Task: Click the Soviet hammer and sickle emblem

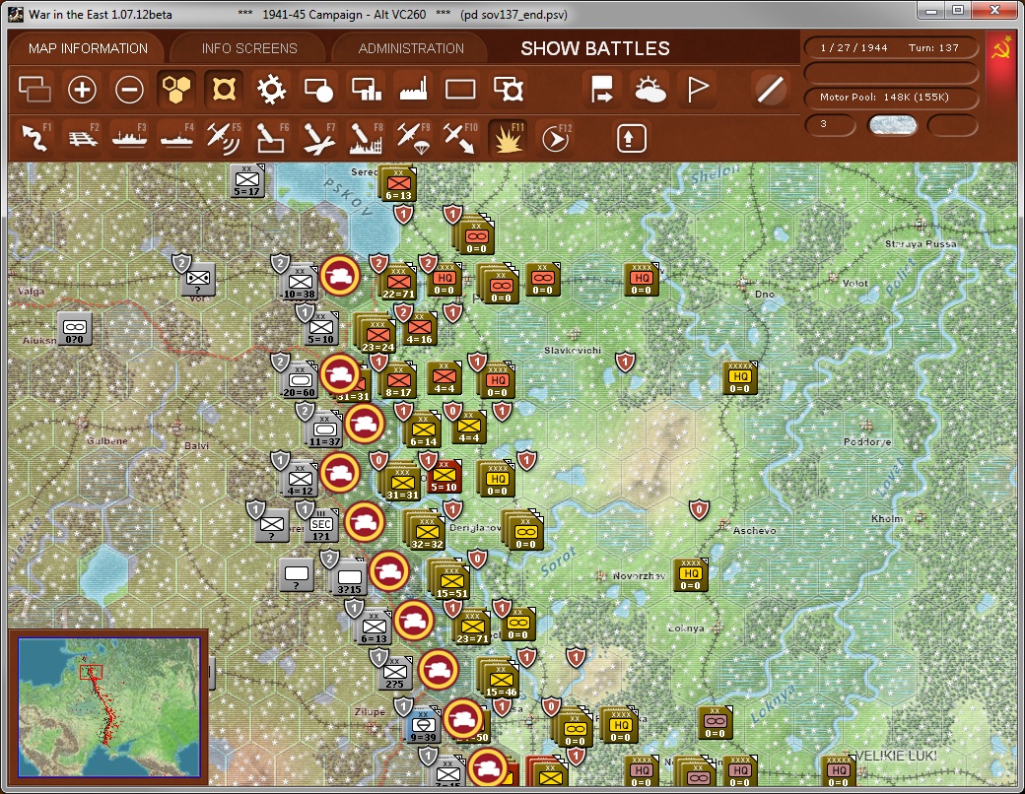Action: tap(1000, 49)
